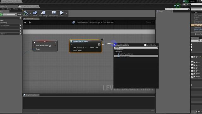Click the Type column header in the outliner

(196, 12)
